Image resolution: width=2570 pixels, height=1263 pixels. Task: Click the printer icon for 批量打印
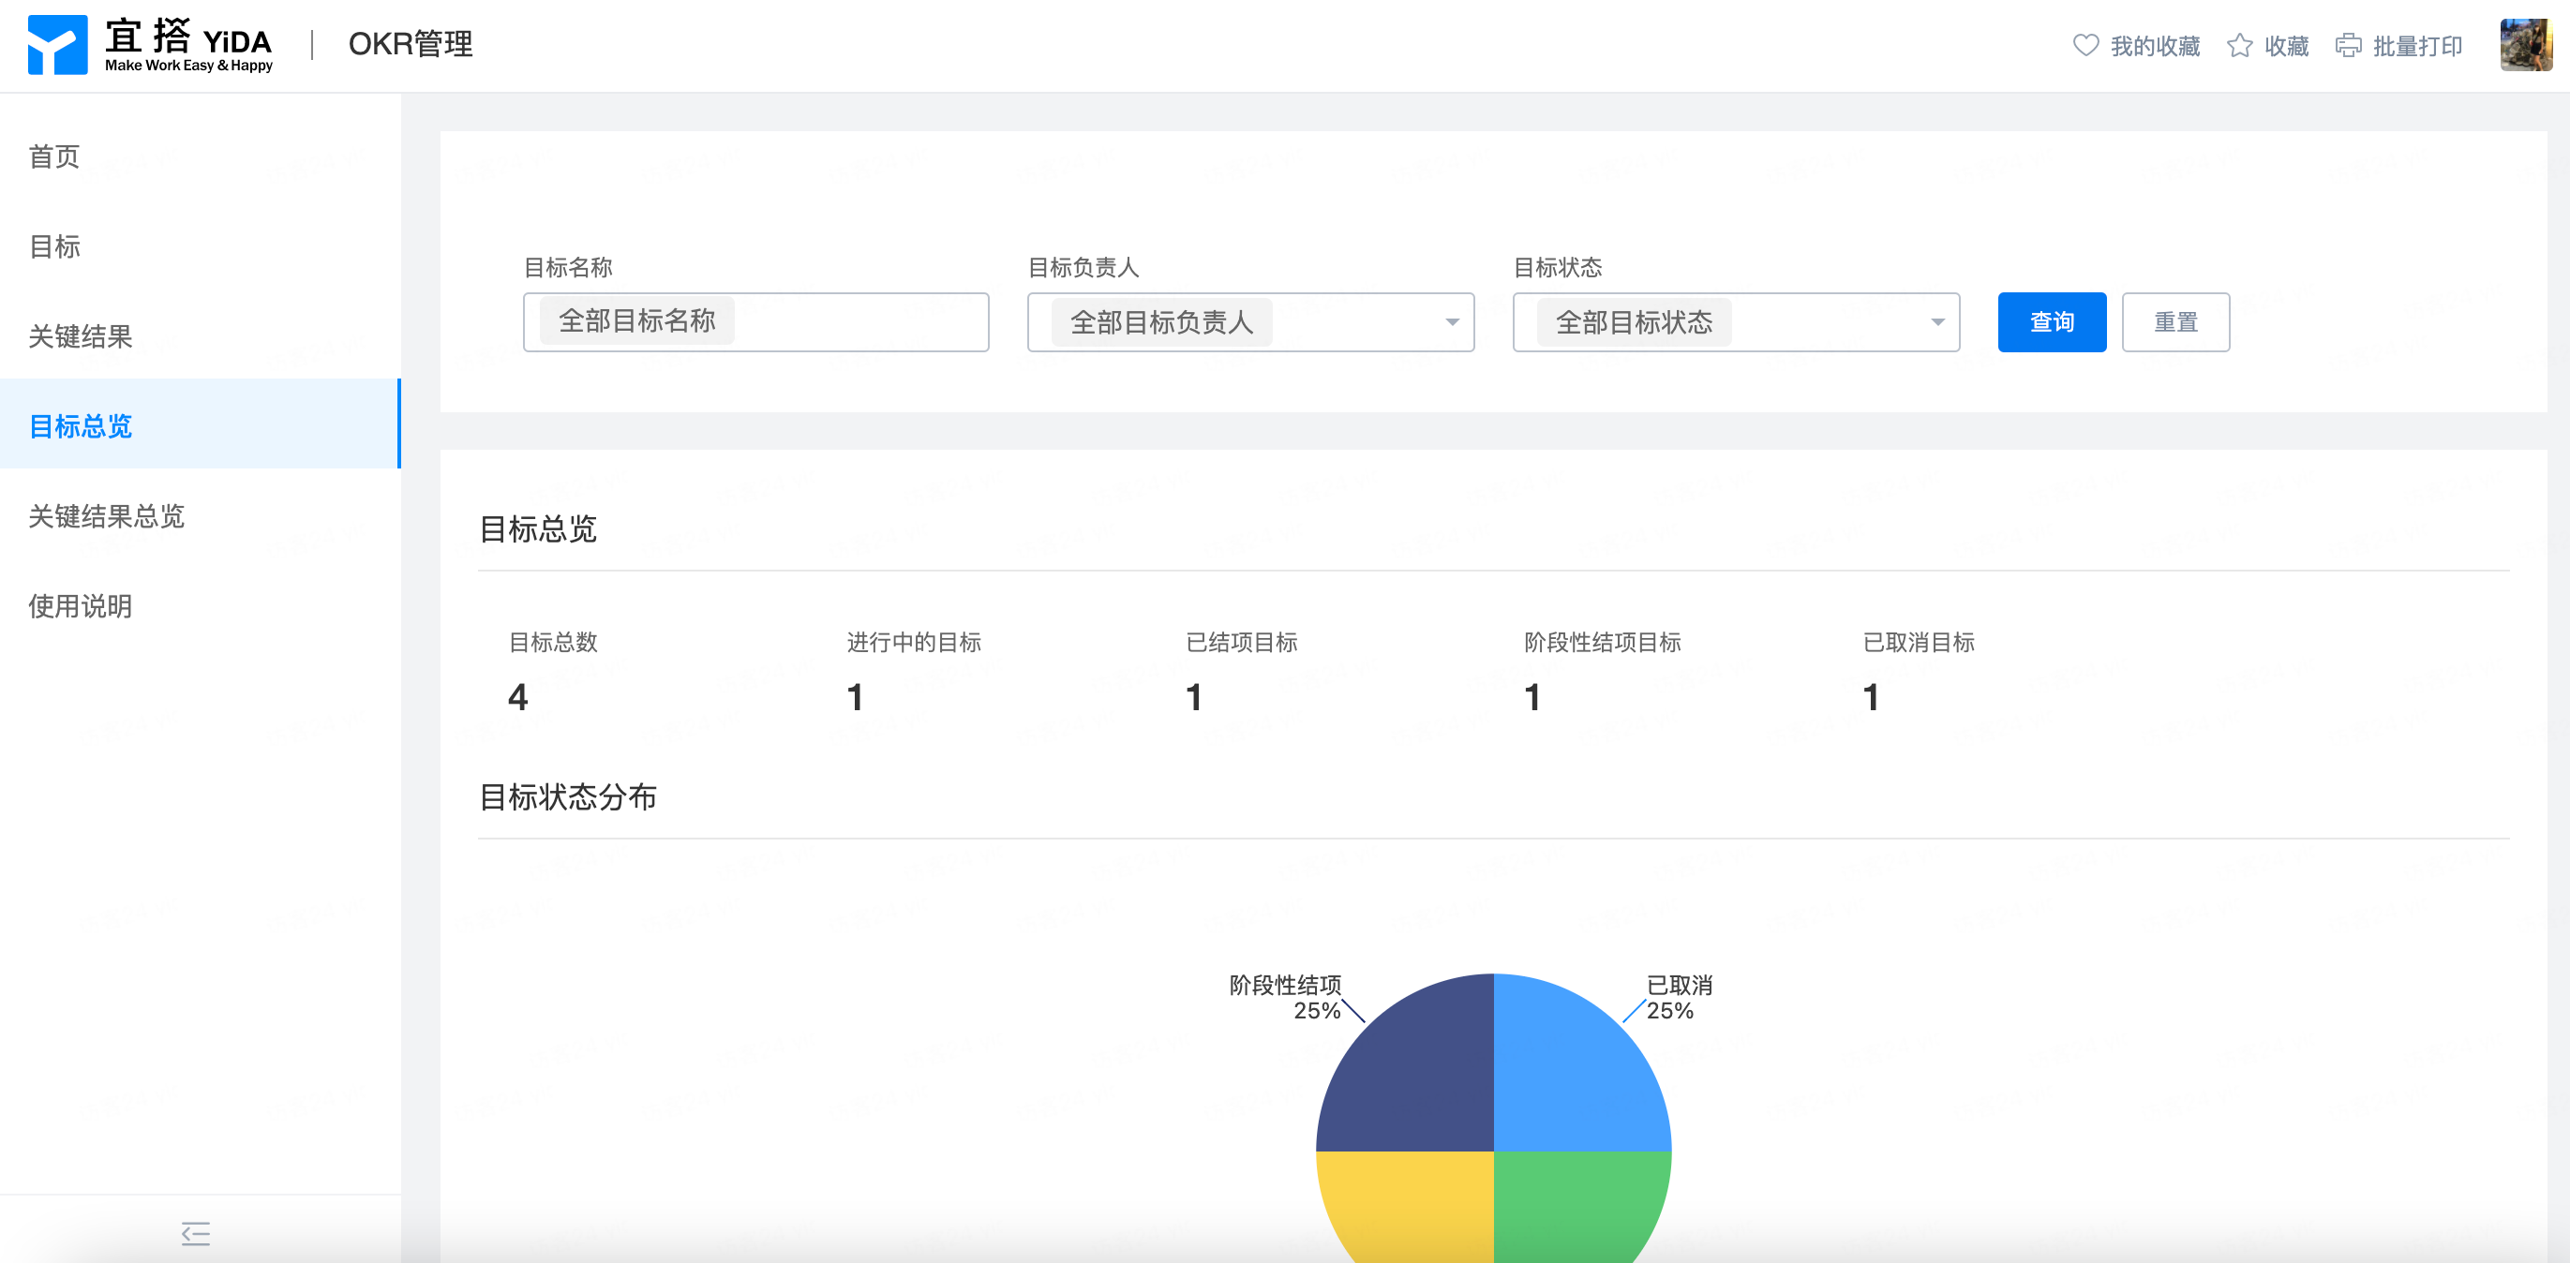(x=2349, y=45)
